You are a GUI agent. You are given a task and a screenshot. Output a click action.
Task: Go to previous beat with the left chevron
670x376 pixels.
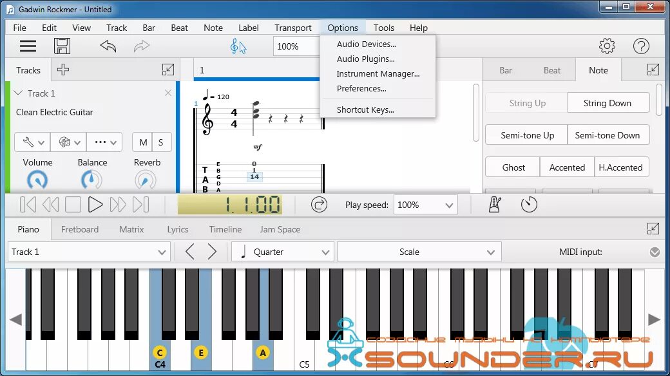click(x=190, y=252)
